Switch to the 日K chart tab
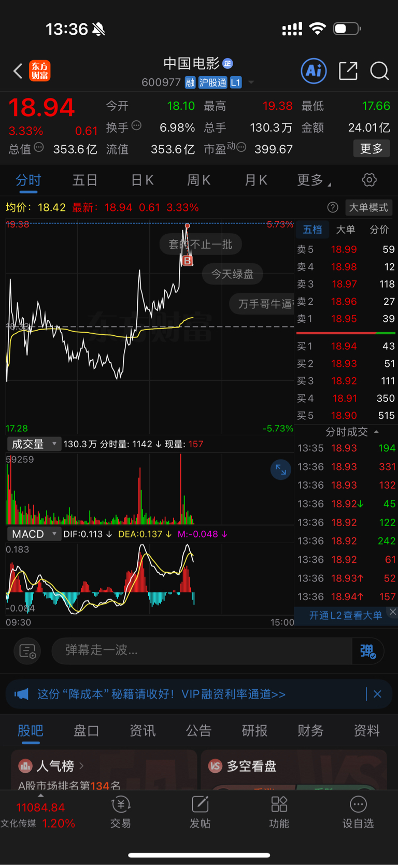Image resolution: width=398 pixels, height=865 pixels. coord(142,180)
